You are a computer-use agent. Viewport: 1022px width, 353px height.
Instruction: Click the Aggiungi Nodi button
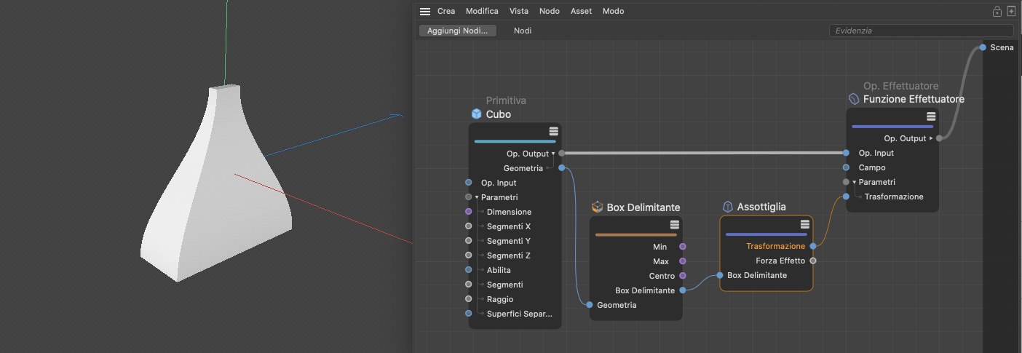457,31
